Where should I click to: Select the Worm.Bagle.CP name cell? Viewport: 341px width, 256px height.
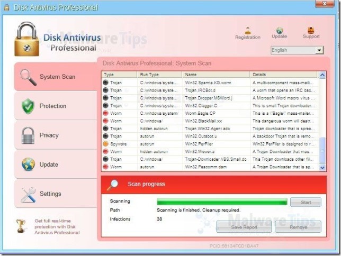tap(200, 113)
